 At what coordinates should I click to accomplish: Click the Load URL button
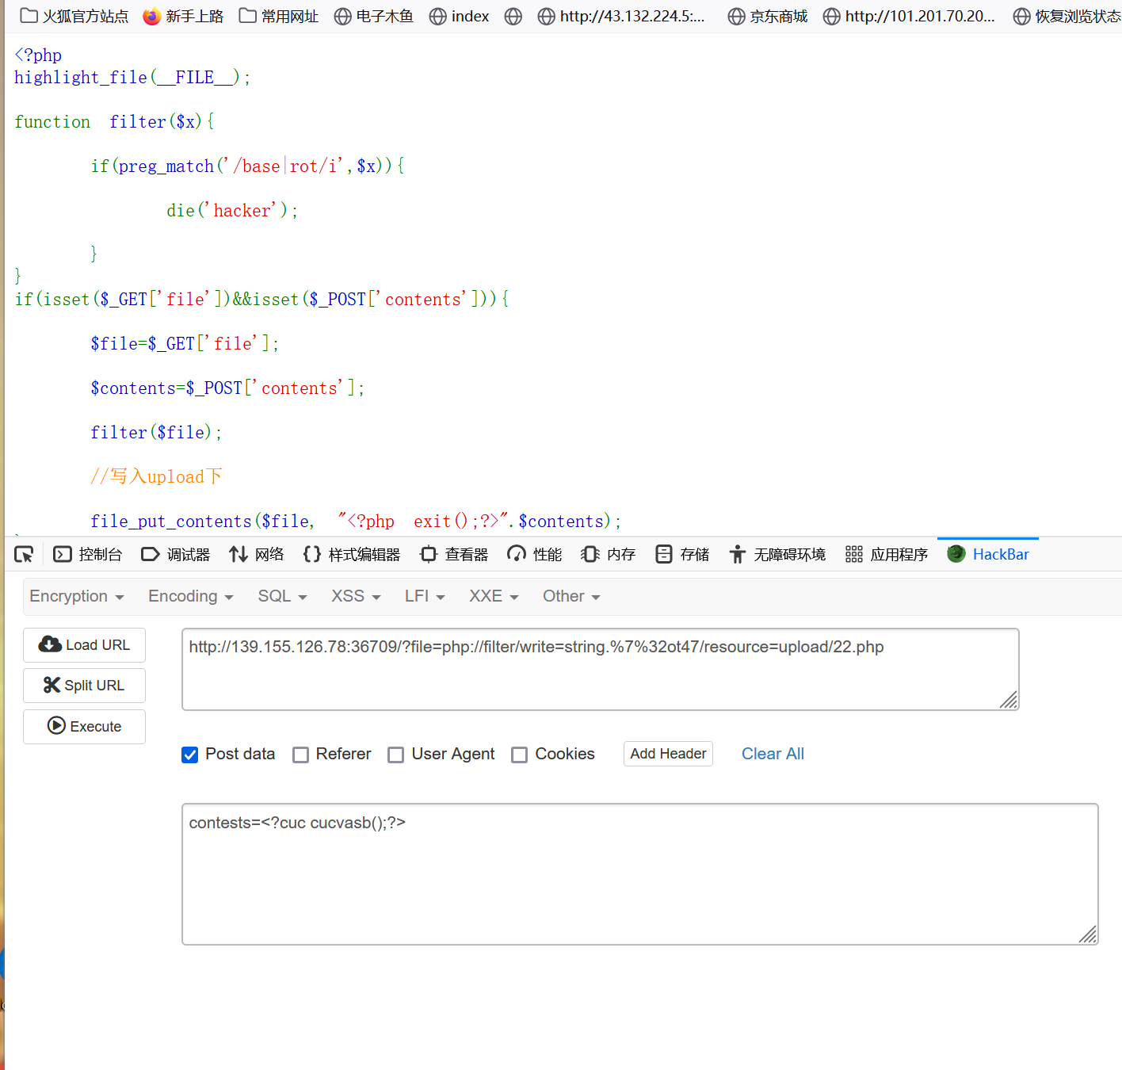(x=84, y=645)
